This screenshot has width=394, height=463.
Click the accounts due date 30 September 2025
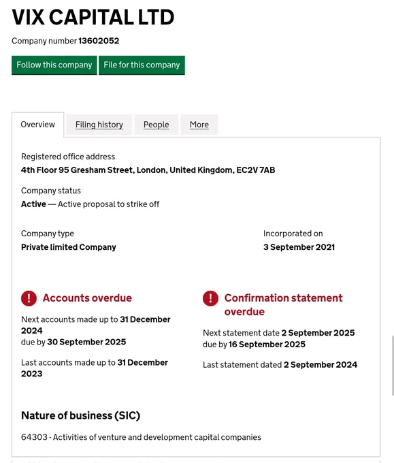pos(86,342)
